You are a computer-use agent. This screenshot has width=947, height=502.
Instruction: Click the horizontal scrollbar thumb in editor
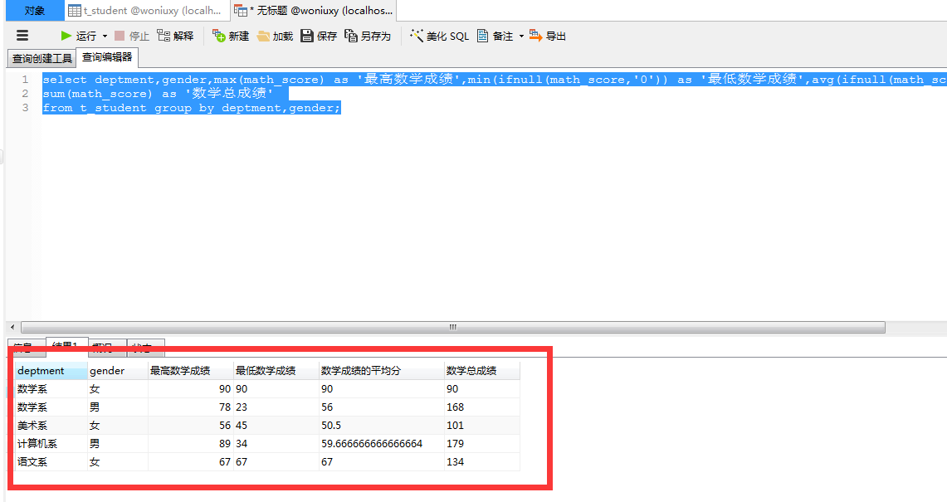coord(453,327)
